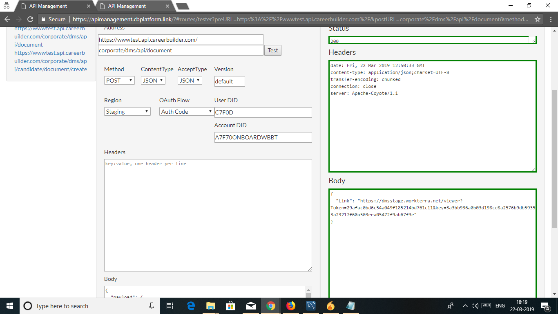Click the microphone icon in taskbar search
The image size is (558, 314).
152,306
